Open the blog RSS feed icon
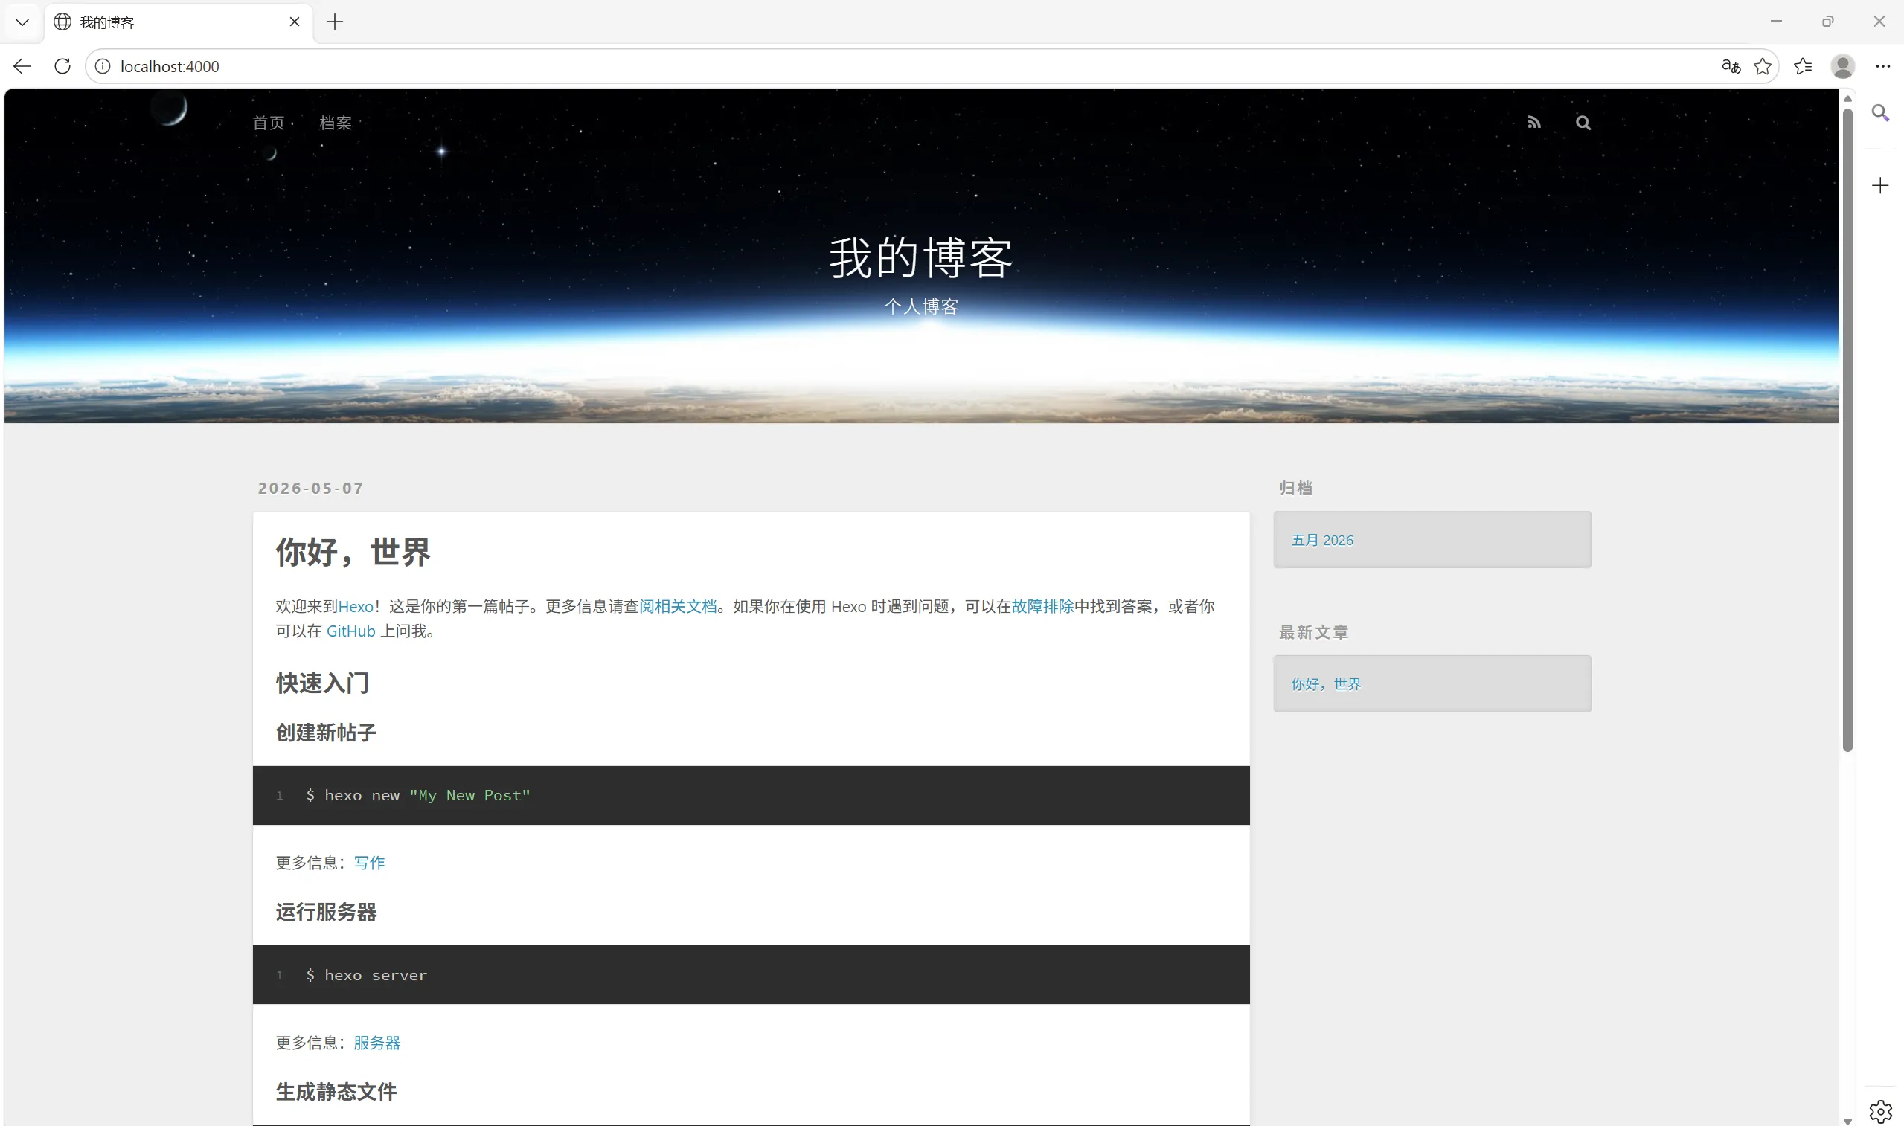Viewport: 1904px width, 1126px height. [1533, 122]
